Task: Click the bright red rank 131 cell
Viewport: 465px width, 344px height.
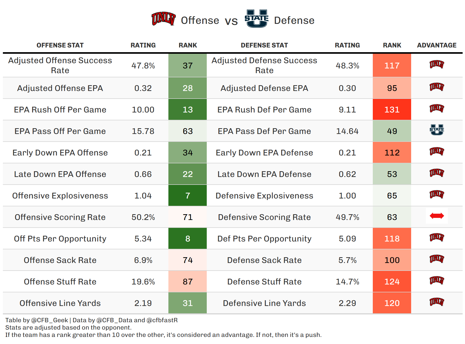Action: (x=392, y=110)
